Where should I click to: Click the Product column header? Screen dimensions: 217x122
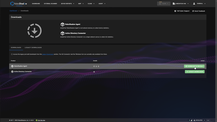tap(13, 61)
